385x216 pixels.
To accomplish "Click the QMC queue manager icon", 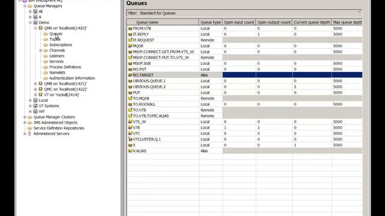I will [x=41, y=89].
